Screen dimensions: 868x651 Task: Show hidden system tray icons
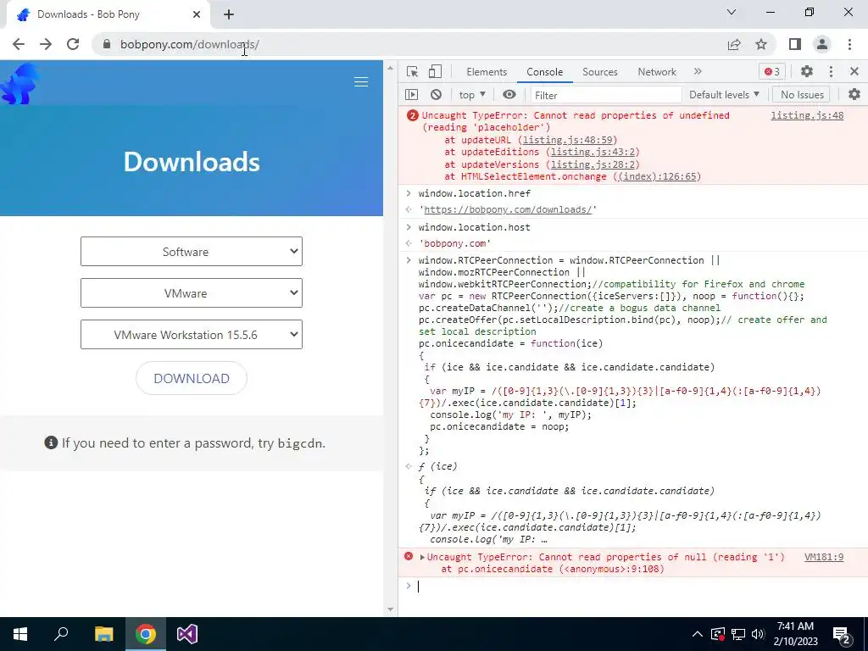click(x=698, y=634)
